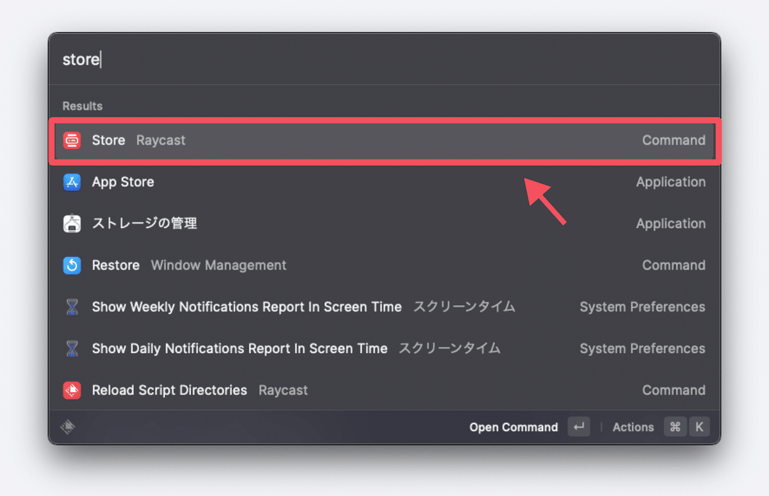Click Command label on Store row

tap(674, 140)
